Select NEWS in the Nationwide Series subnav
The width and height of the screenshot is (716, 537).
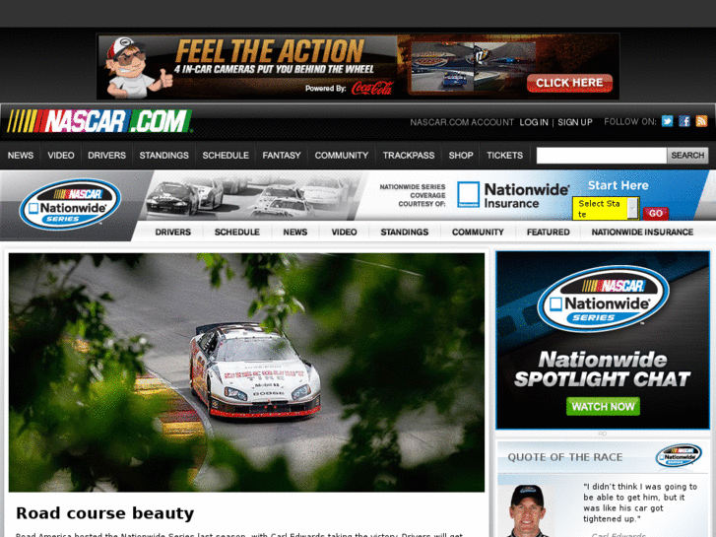(295, 232)
